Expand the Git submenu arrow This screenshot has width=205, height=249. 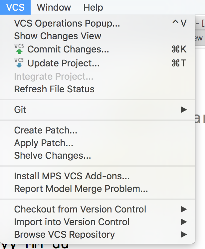point(184,110)
